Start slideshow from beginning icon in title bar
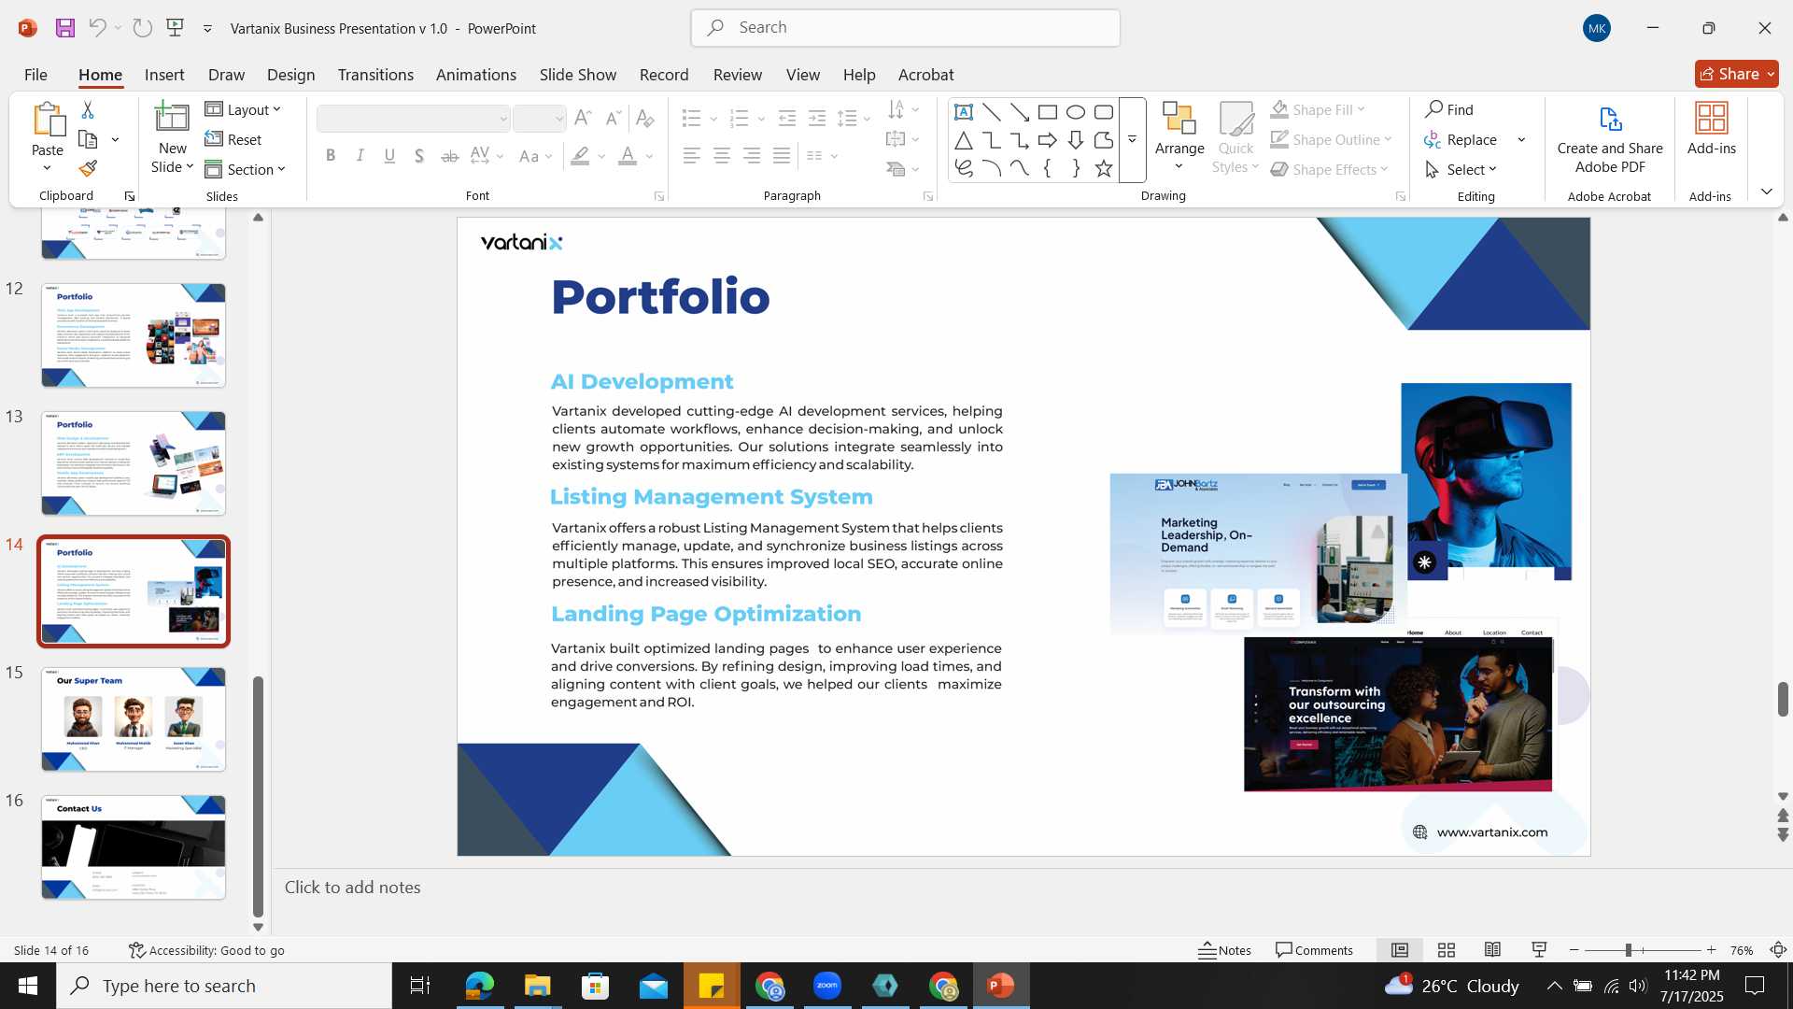This screenshot has width=1793, height=1009. 175,28
